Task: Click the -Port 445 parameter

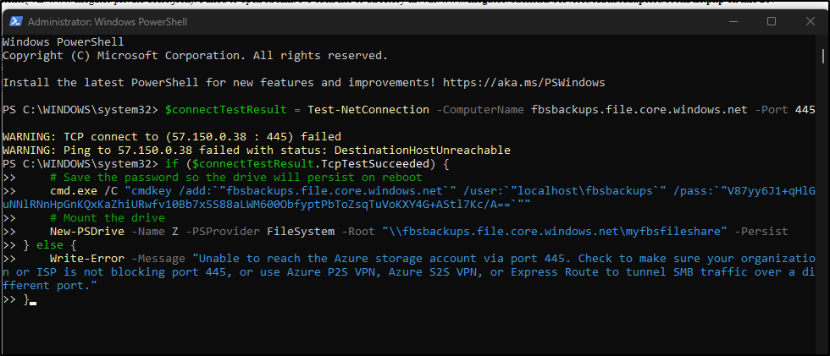Action: tap(784, 110)
